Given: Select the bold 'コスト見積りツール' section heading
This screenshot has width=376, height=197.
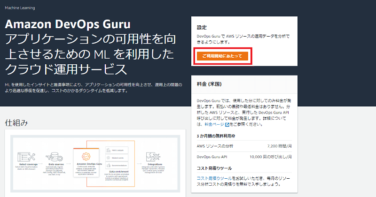Looking at the screenshot, I should click(x=214, y=168).
